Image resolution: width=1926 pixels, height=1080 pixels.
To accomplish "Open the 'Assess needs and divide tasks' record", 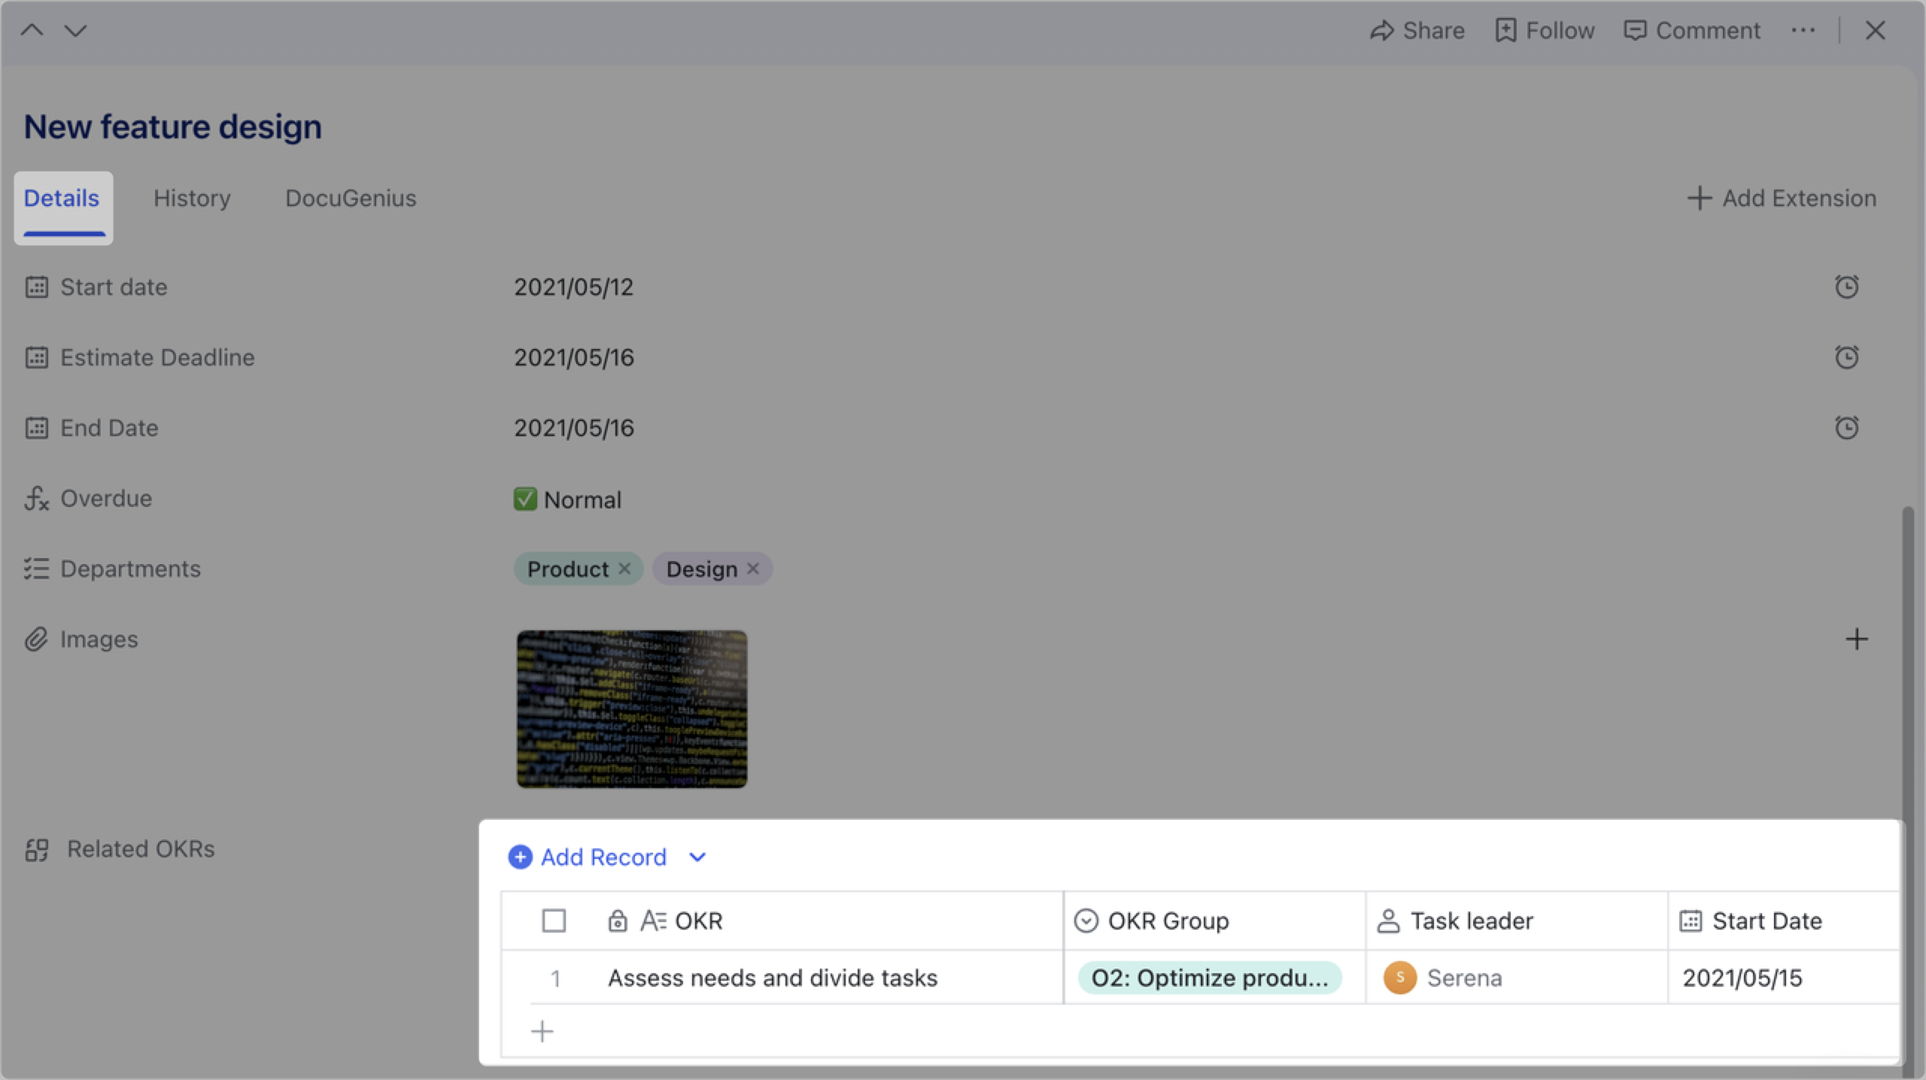I will coord(773,978).
